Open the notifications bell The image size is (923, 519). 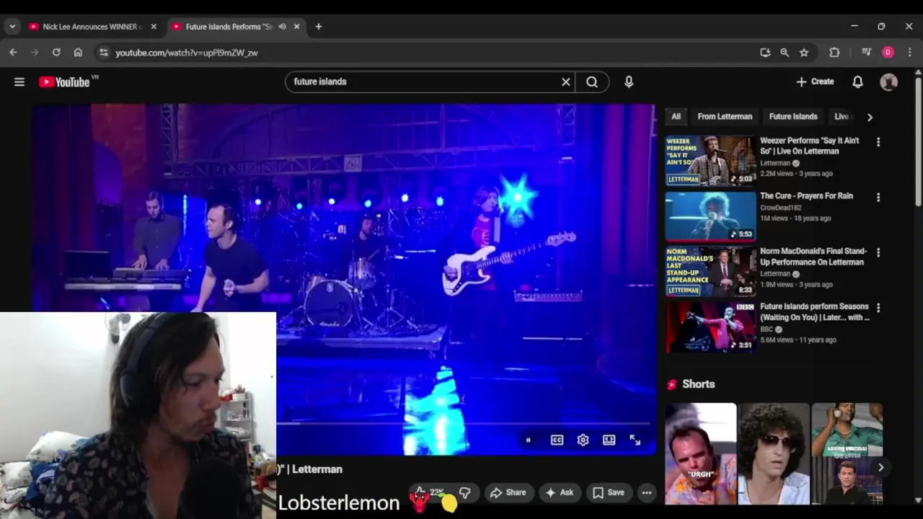tap(857, 82)
